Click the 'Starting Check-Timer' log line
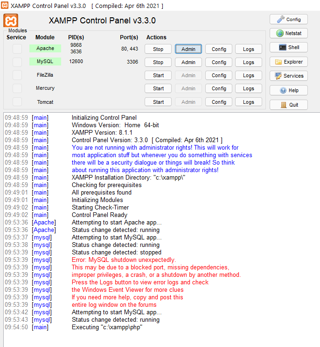The height and width of the screenshot is (347, 320). [100, 207]
